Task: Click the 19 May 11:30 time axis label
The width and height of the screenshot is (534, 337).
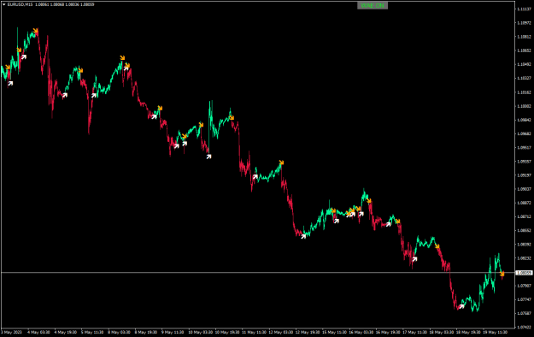Action: coord(496,332)
